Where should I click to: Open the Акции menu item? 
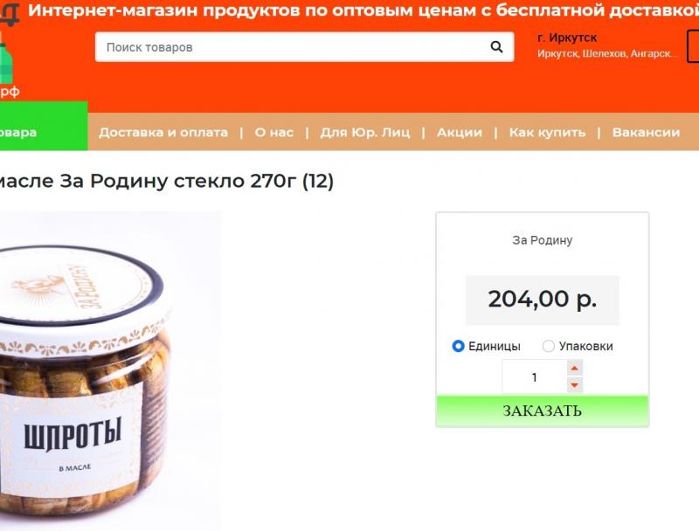(x=460, y=132)
